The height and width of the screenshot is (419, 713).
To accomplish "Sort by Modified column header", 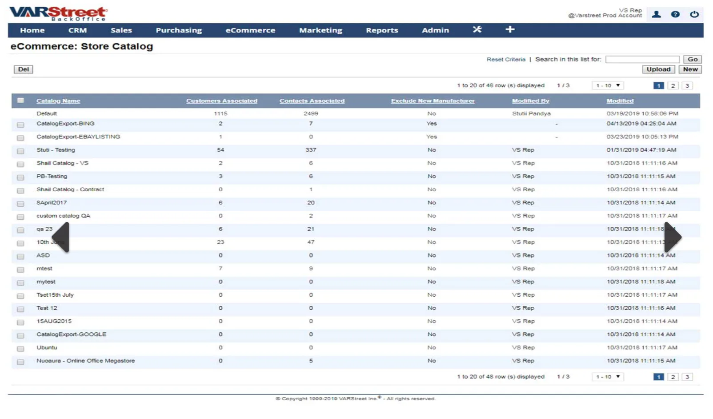I will click(x=620, y=101).
